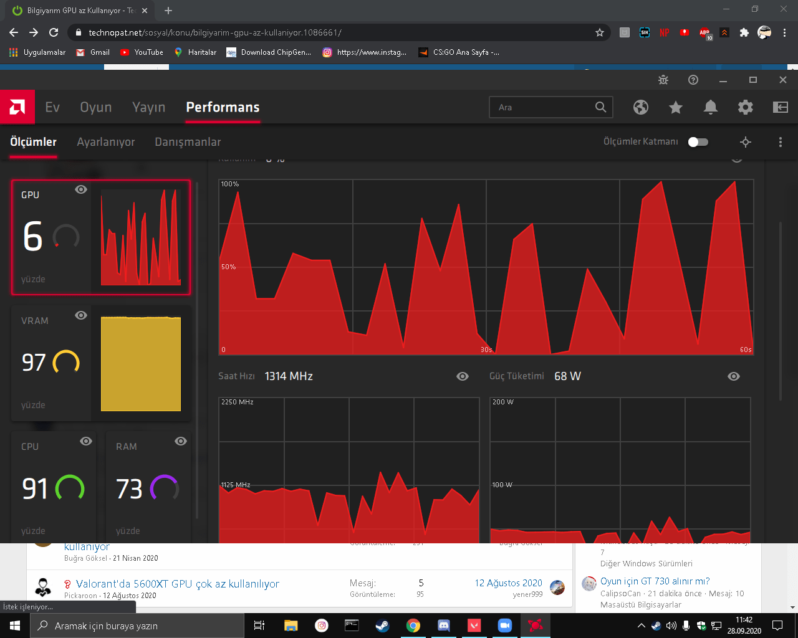Click the volume icon in system tray
This screenshot has height=638, width=798.
click(x=671, y=626)
